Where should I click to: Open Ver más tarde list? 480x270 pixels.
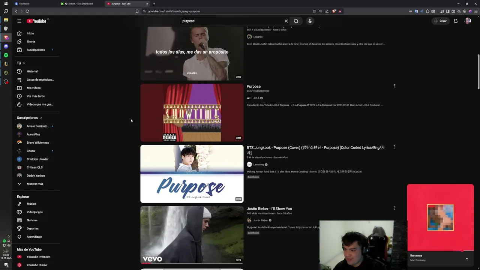[x=36, y=96]
